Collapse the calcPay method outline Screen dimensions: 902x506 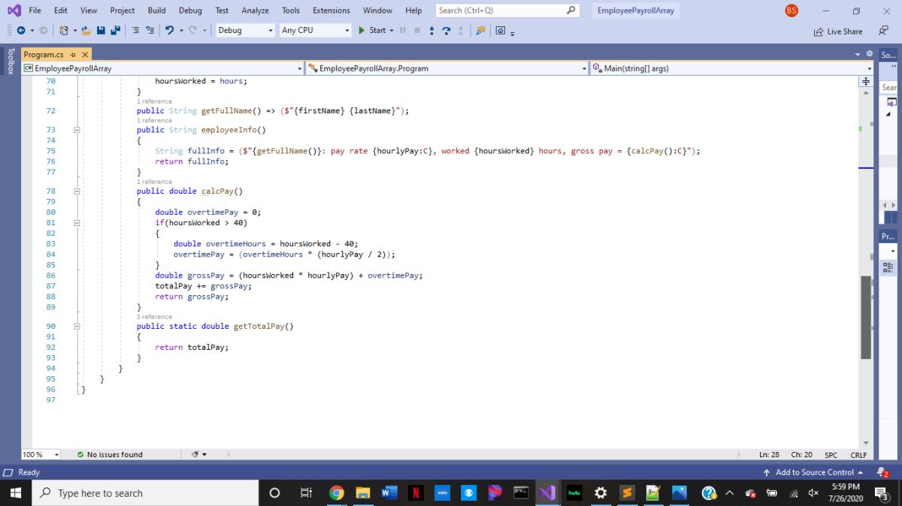click(x=76, y=191)
